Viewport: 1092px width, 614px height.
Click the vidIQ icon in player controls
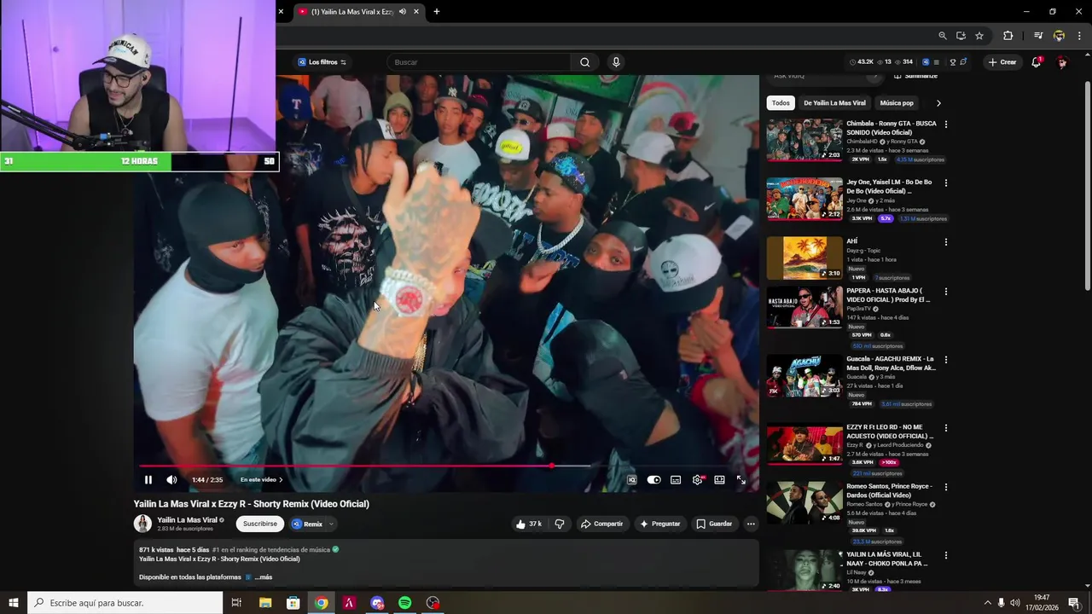[x=632, y=479]
